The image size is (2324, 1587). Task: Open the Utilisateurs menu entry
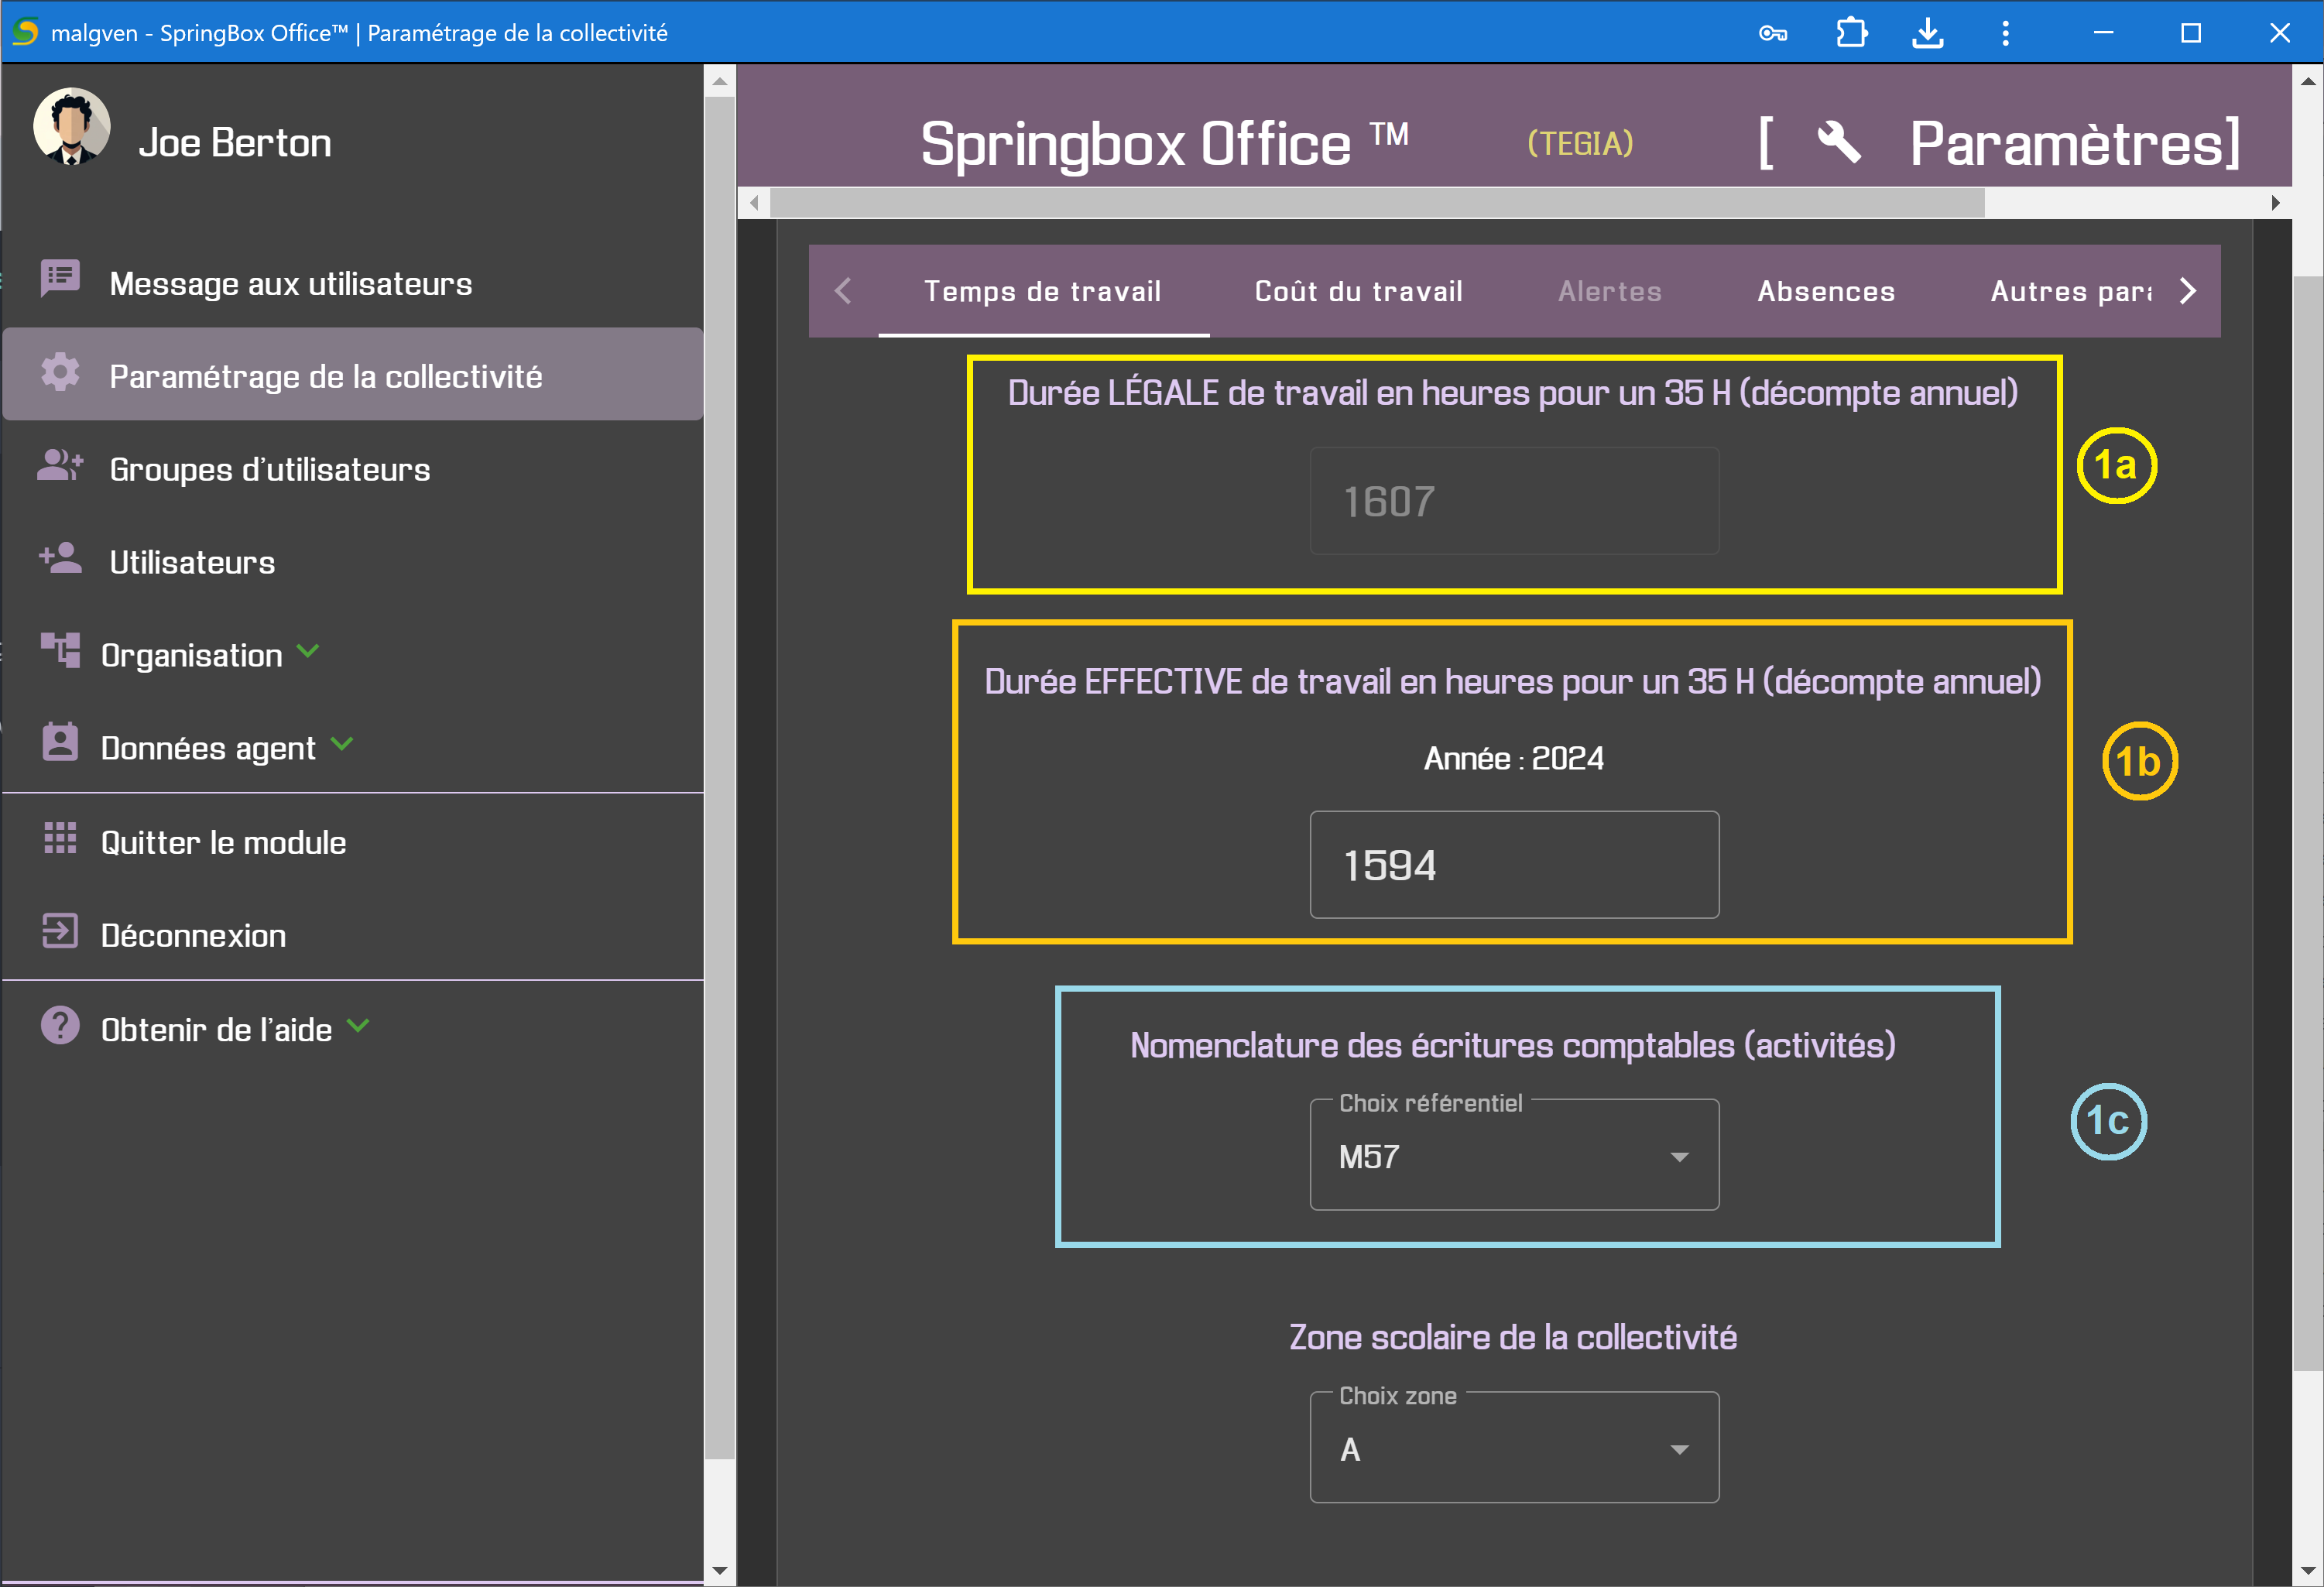tap(353, 561)
